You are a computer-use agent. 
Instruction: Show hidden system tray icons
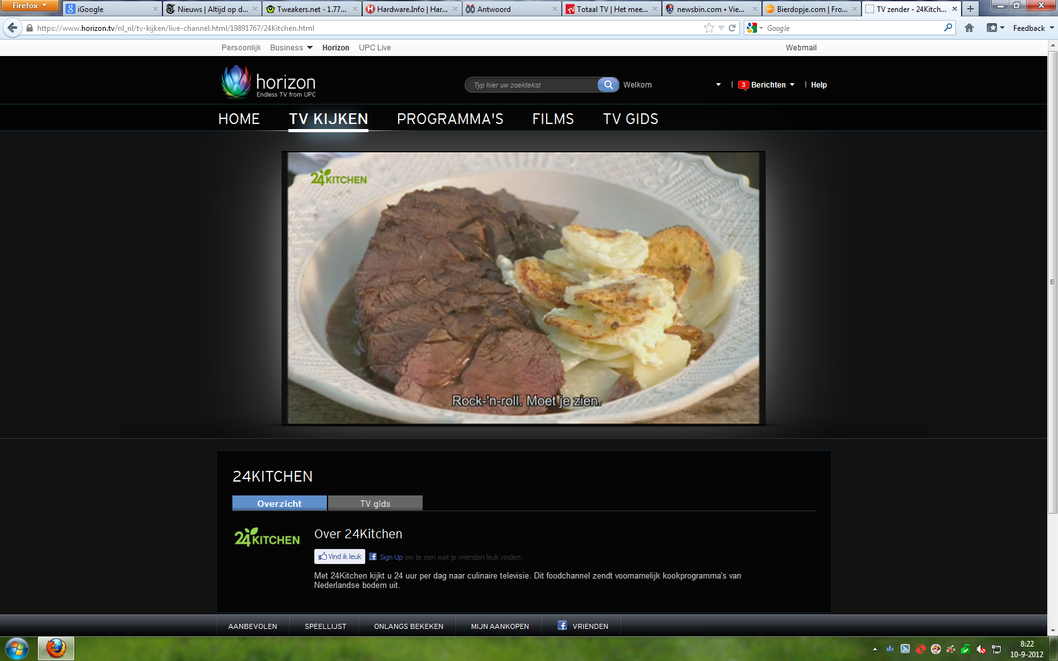point(875,649)
